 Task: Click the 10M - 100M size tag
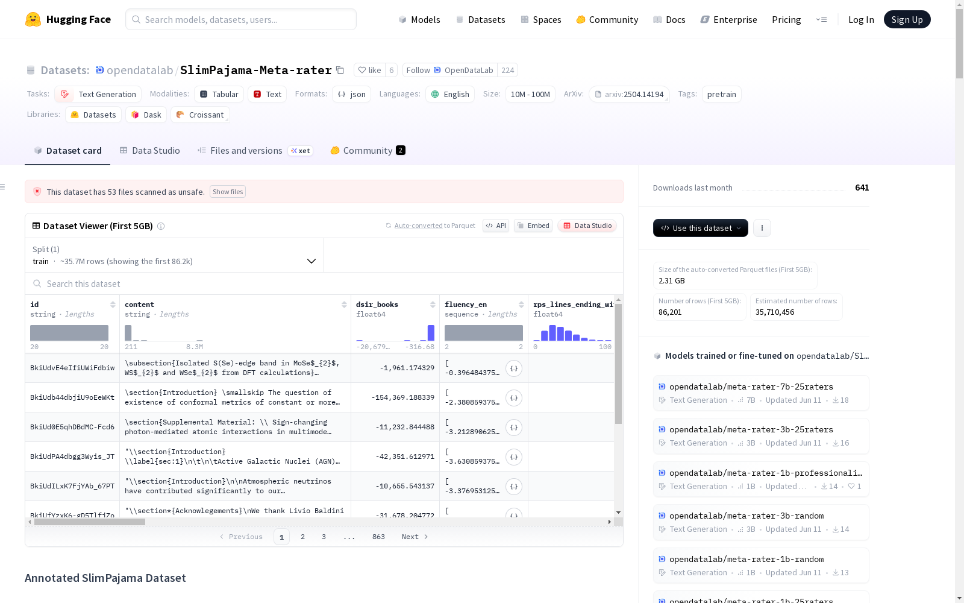tap(530, 94)
